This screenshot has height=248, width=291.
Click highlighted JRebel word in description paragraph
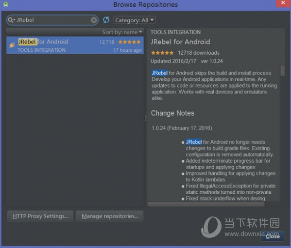tap(159, 73)
